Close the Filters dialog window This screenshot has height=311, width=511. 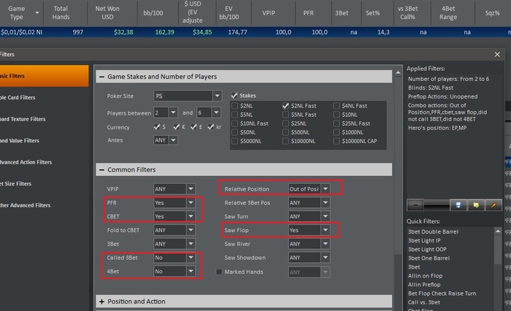tap(498, 54)
